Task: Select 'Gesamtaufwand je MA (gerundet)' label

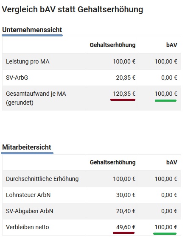Action: (x=36, y=98)
